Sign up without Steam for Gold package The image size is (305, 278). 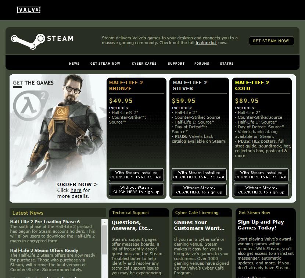(261, 190)
